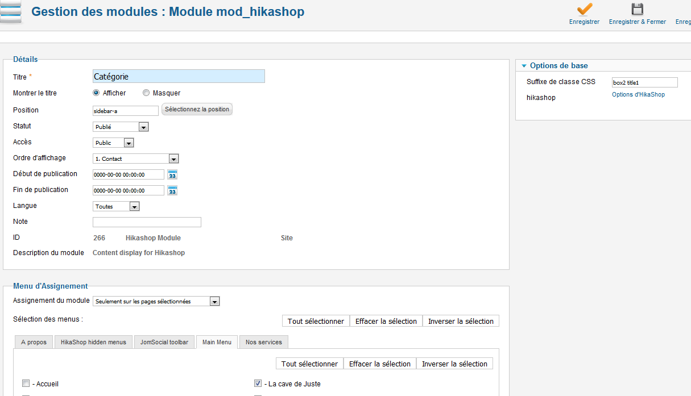This screenshot has width=691, height=396.
Task: Click the Enregistrer checkmark icon
Action: (584, 9)
